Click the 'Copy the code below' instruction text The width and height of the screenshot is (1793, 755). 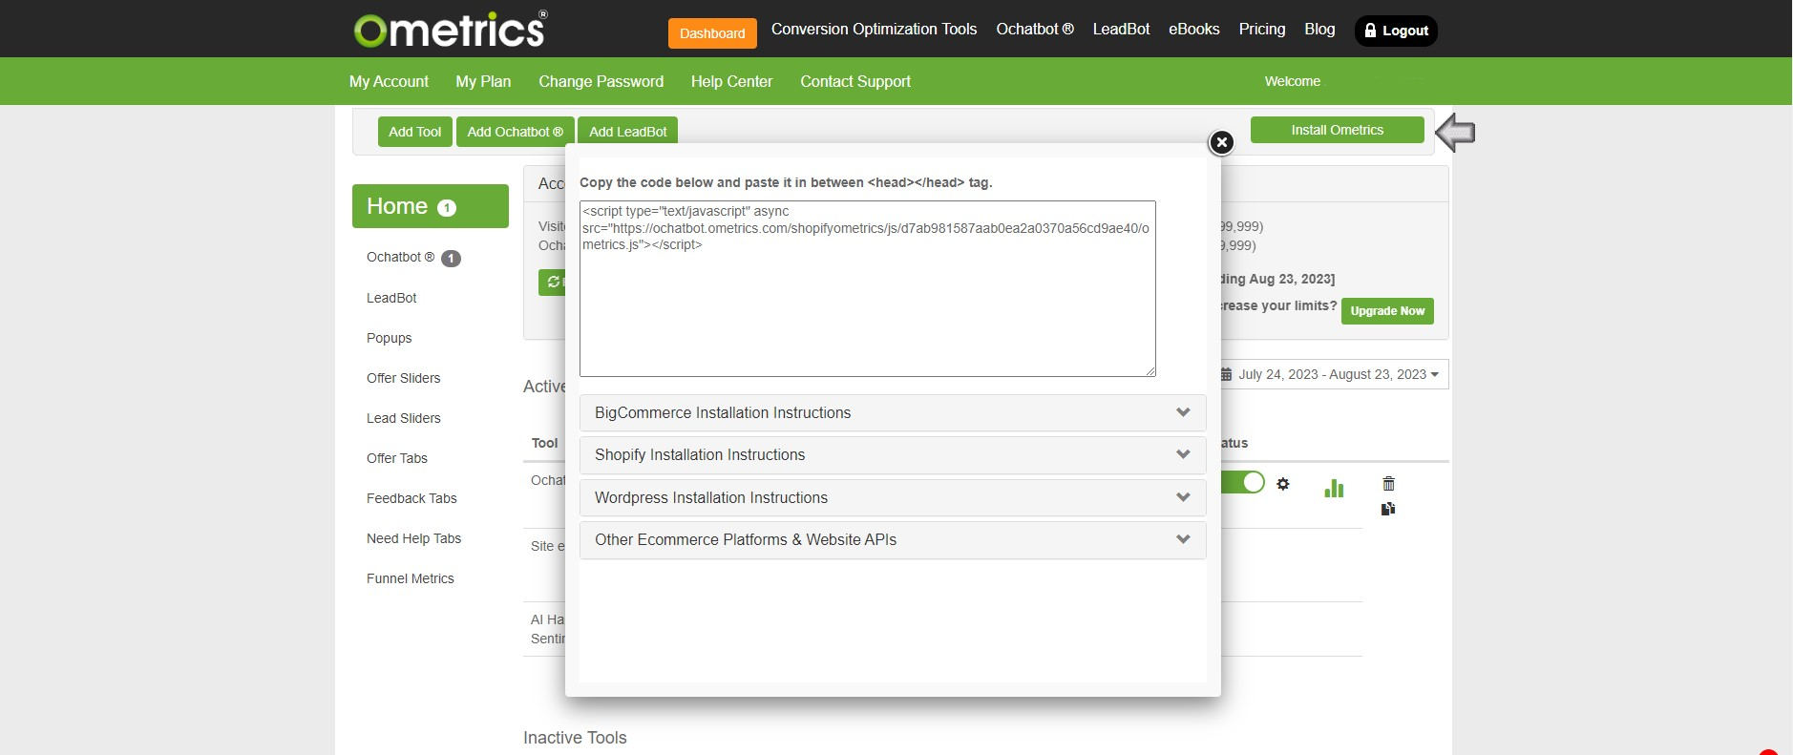point(786,182)
